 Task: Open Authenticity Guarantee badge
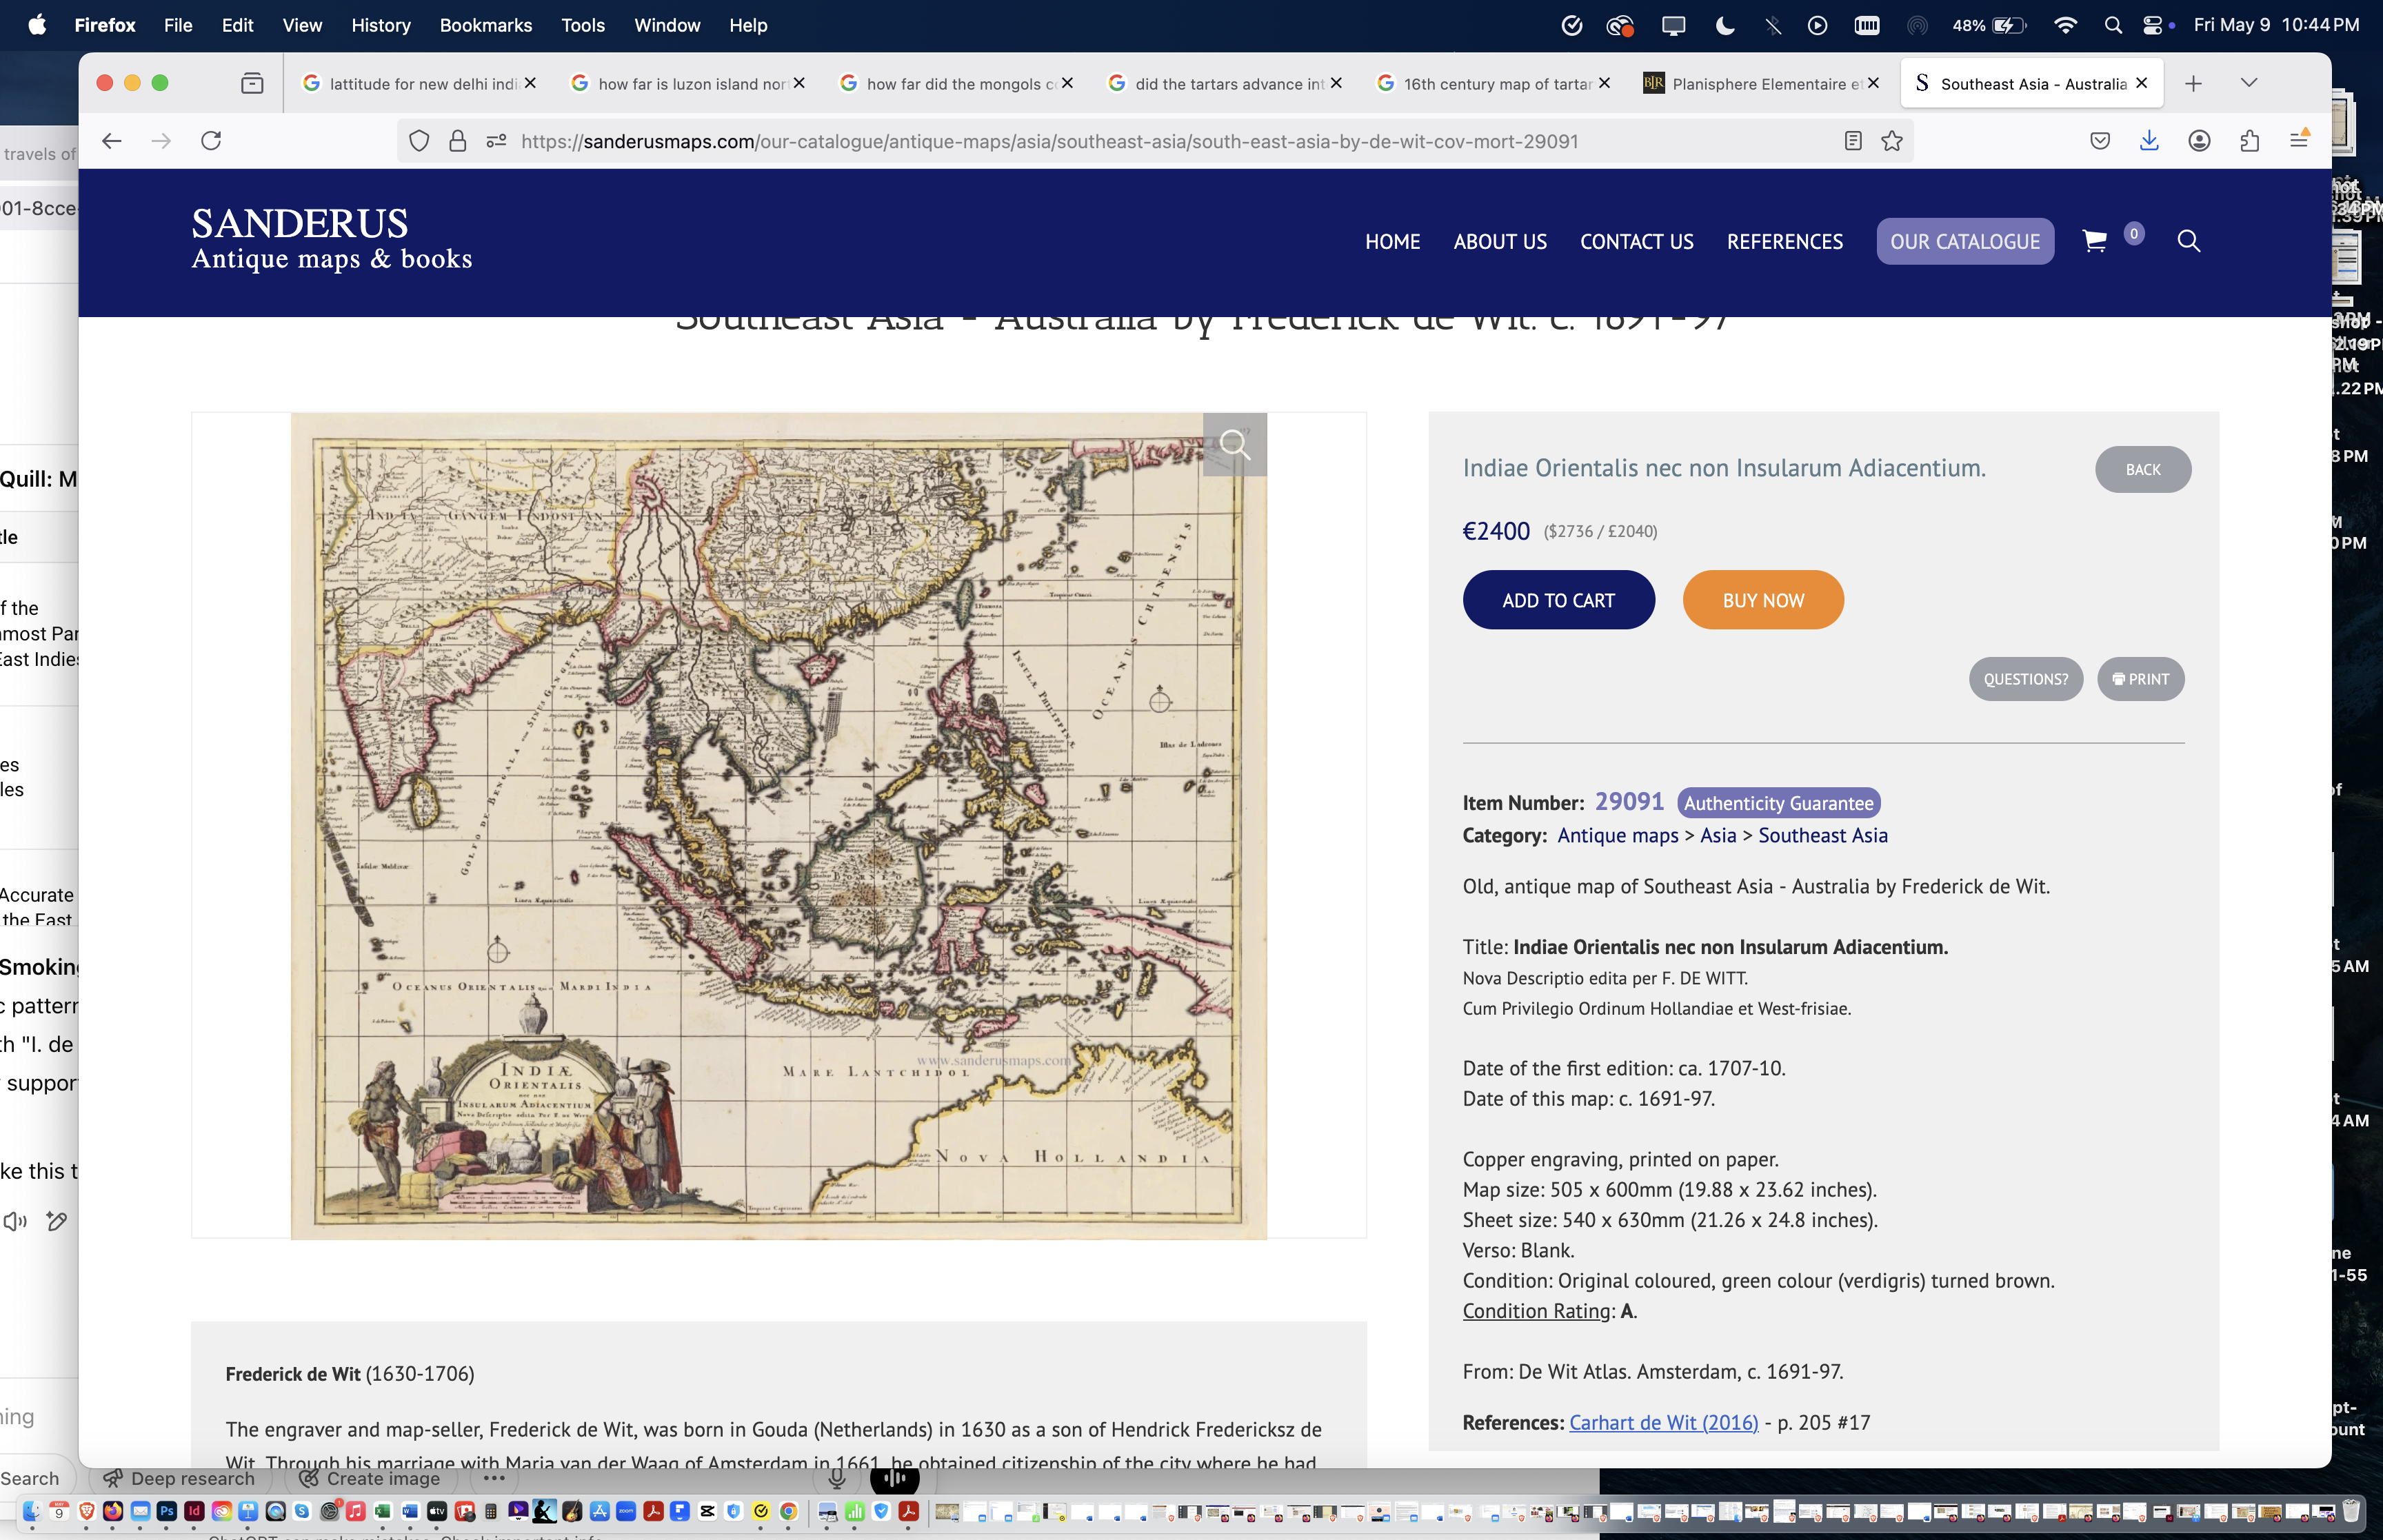click(1778, 803)
